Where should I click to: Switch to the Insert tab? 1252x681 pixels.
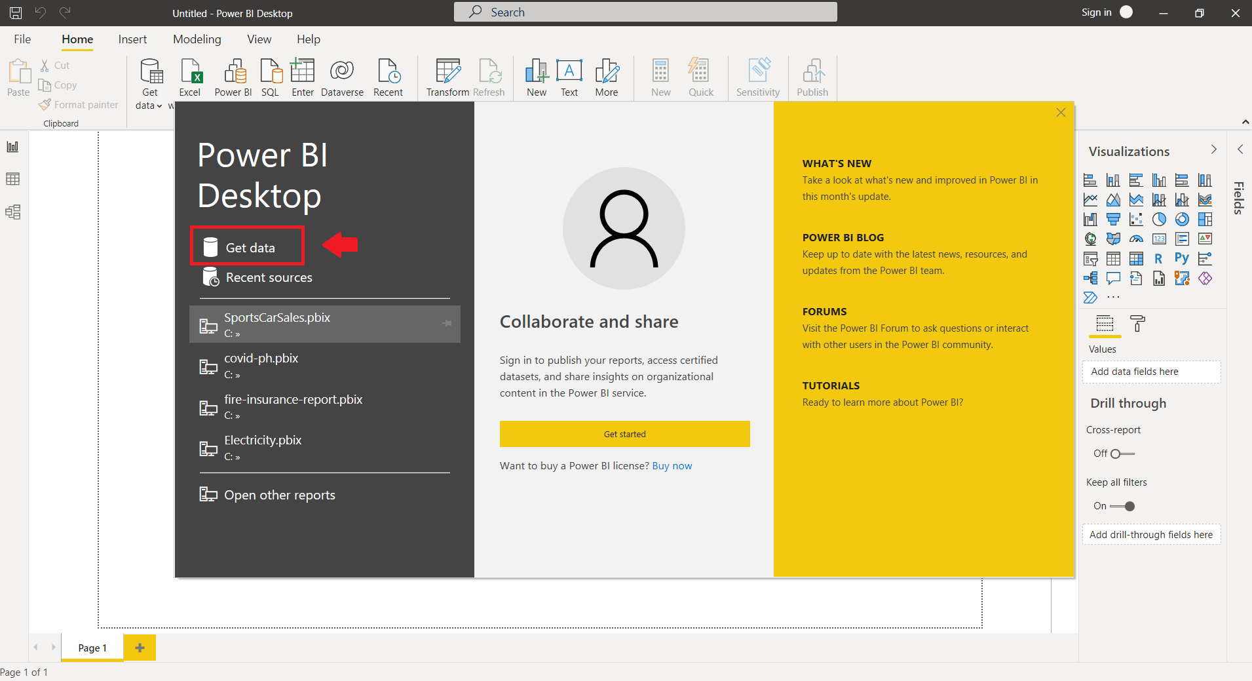click(x=132, y=39)
